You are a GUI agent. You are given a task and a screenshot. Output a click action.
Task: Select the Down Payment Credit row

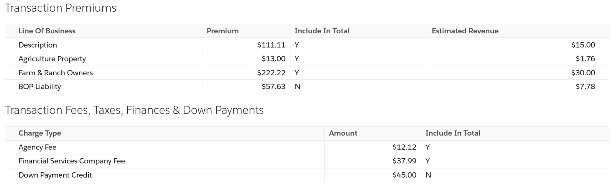pyautogui.click(x=55, y=175)
